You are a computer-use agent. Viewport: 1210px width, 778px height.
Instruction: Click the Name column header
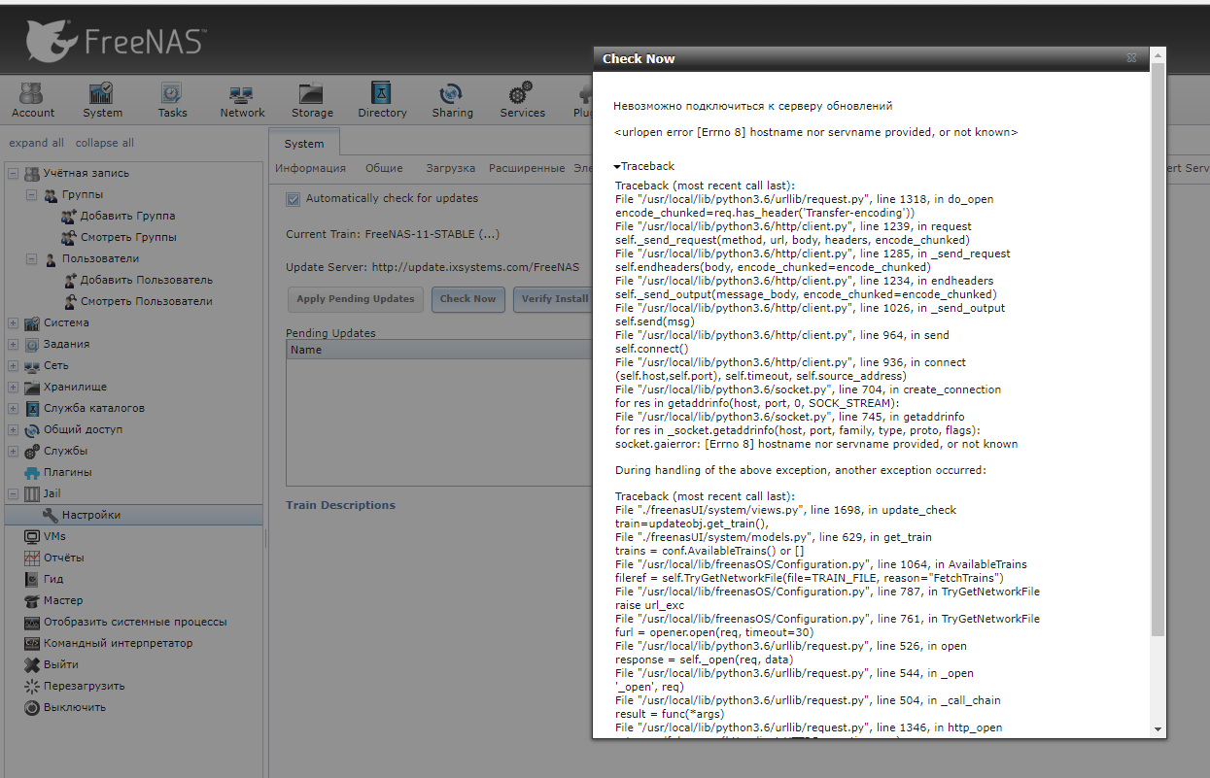[x=440, y=350]
